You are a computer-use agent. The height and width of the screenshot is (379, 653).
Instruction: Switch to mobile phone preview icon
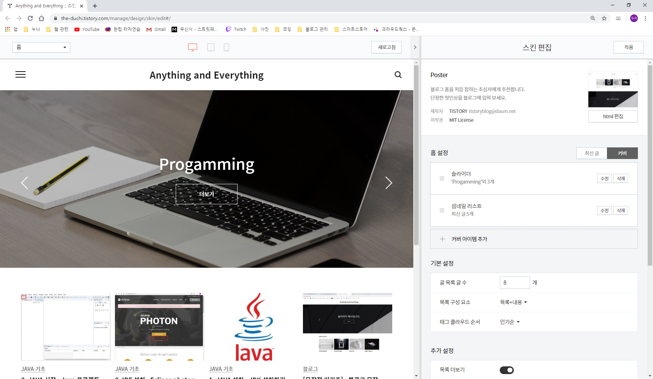click(227, 47)
